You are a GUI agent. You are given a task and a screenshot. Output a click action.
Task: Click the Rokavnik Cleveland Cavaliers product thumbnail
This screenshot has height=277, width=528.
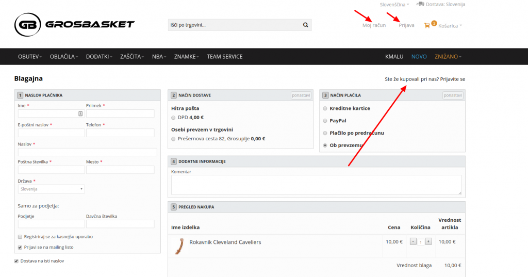[180, 246]
